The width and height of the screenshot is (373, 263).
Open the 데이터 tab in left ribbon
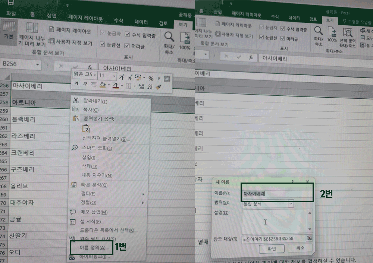(x=141, y=22)
